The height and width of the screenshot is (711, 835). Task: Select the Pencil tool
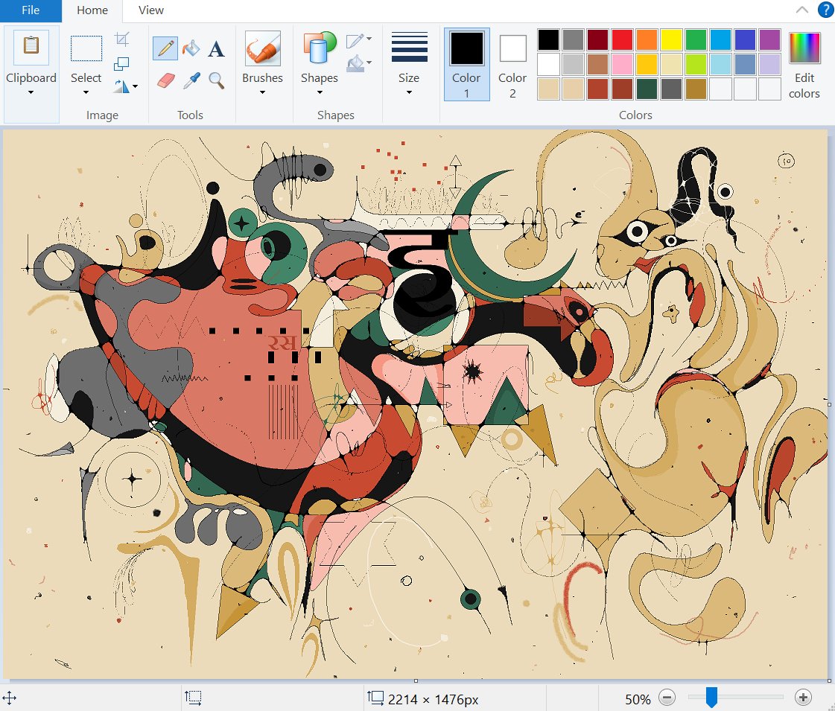[x=165, y=48]
